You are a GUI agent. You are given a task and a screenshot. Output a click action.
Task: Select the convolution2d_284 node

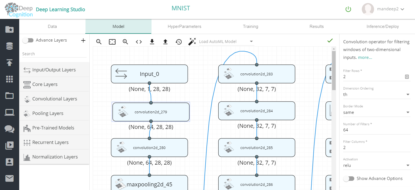pos(257,111)
